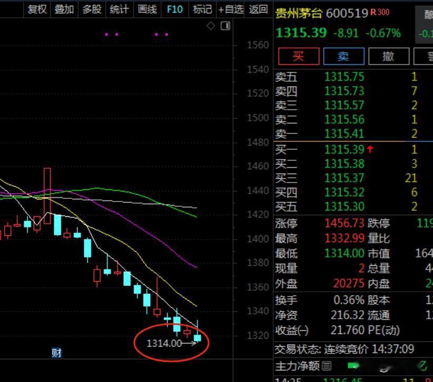The image size is (433, 382).
Task: Click the stock code 600519
Action: pos(347,13)
